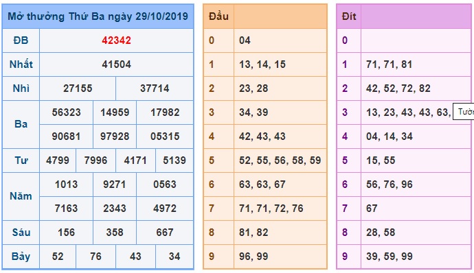Select Đầu row values '63, 63, 67'
Viewport: 474px width, 273px height.
pos(262,185)
